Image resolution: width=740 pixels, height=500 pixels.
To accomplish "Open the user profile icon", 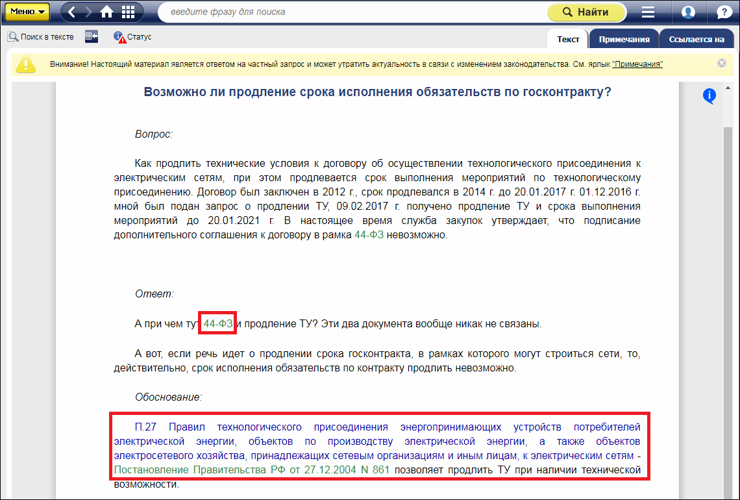I will (688, 12).
